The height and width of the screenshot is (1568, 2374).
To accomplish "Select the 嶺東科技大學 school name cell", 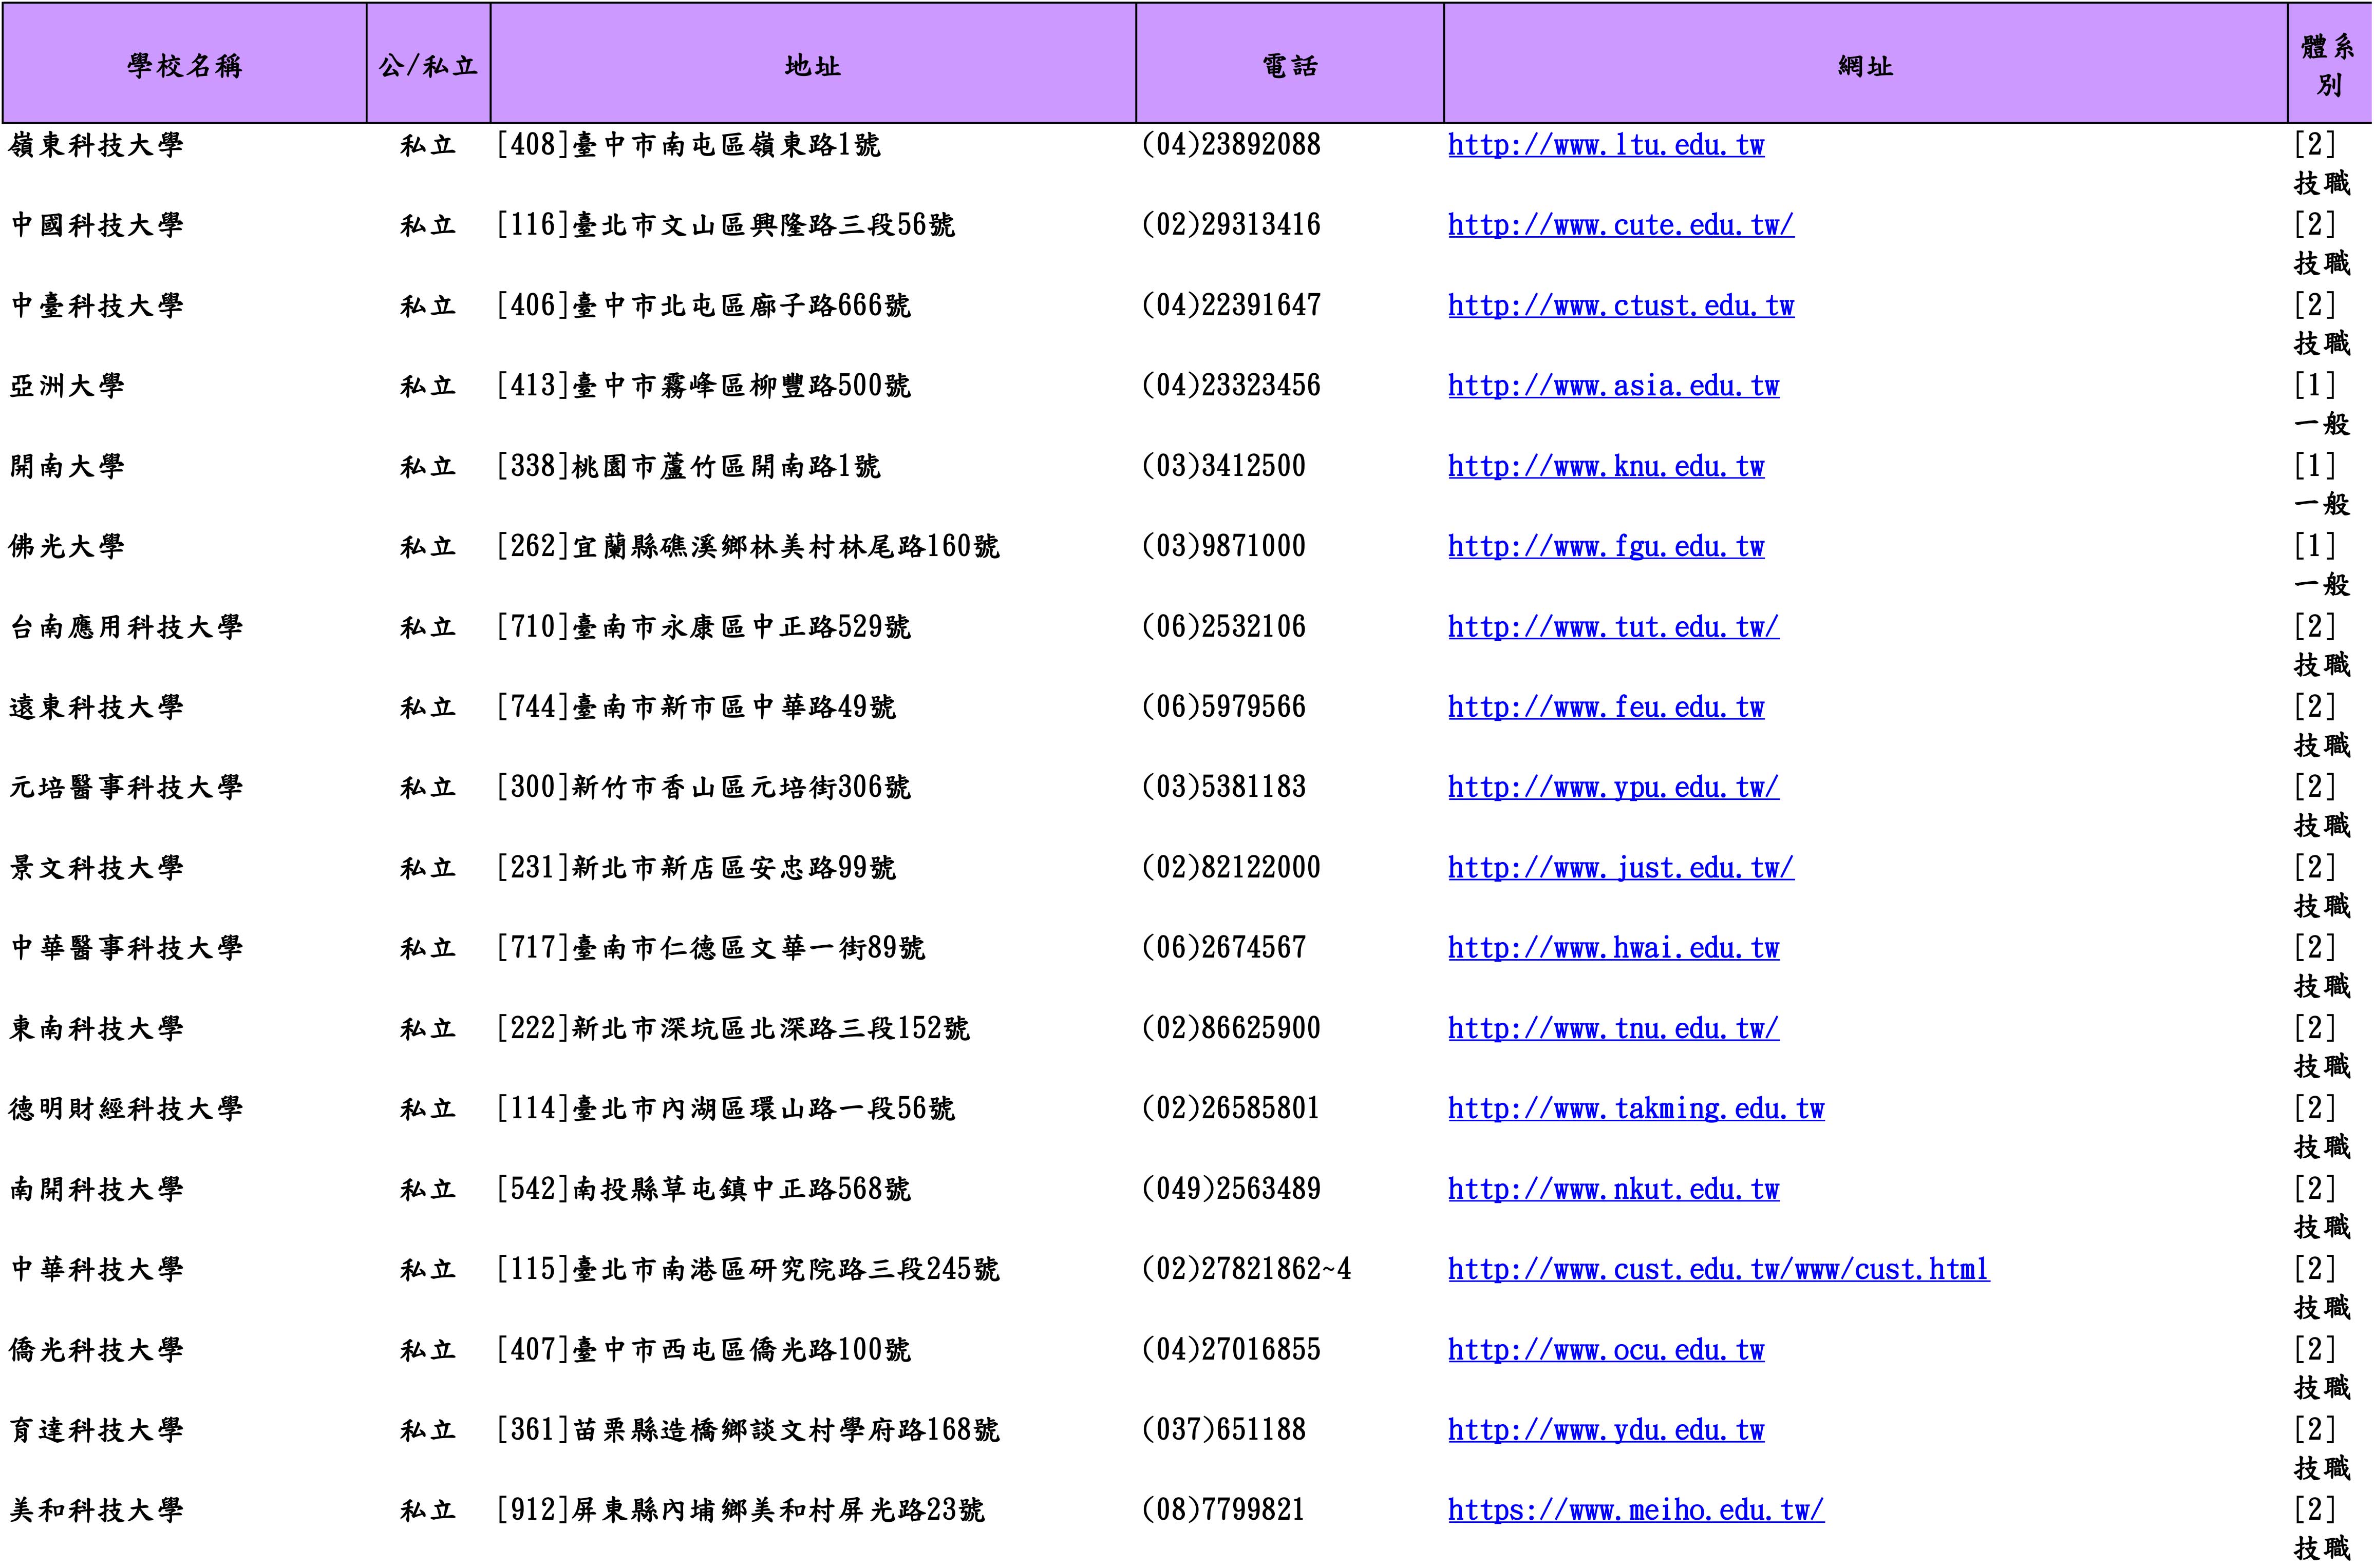I will click(97, 146).
